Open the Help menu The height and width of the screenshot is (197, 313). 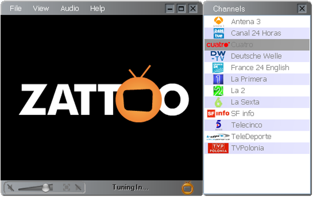point(97,8)
